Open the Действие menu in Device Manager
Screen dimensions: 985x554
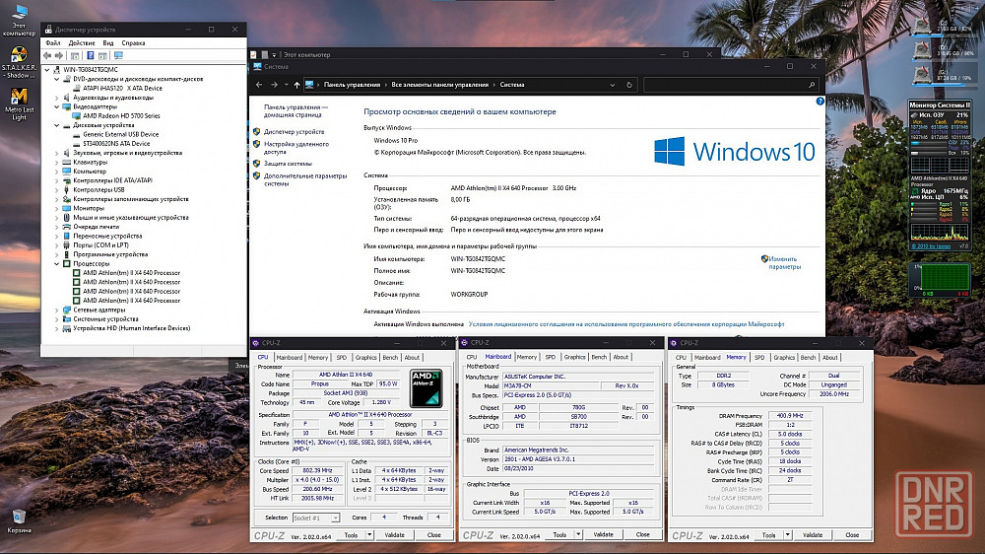point(82,43)
